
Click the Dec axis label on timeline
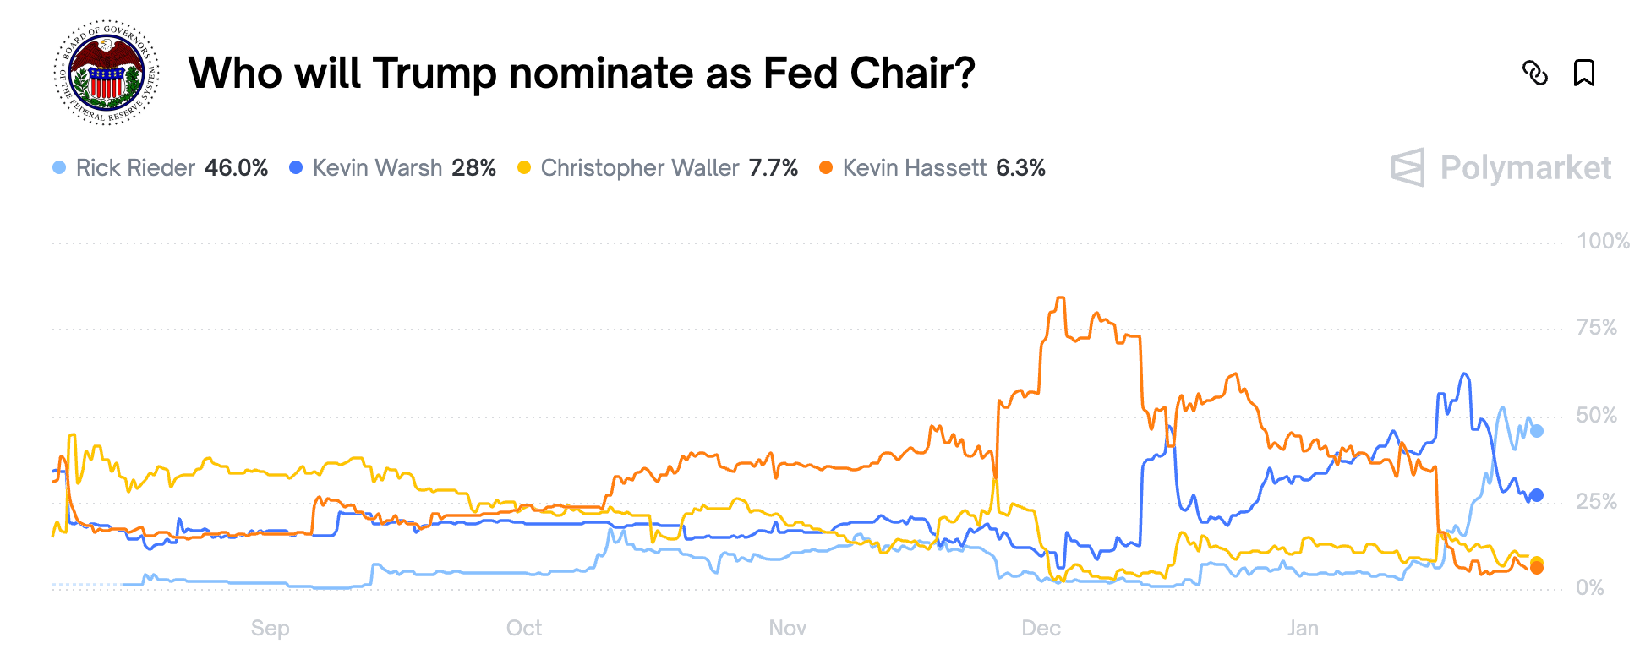click(1041, 628)
